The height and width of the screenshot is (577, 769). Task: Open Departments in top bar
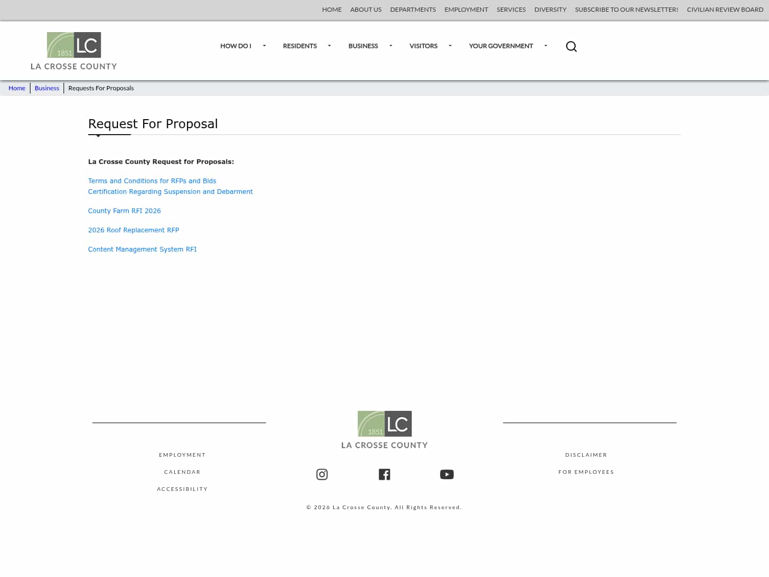413,10
